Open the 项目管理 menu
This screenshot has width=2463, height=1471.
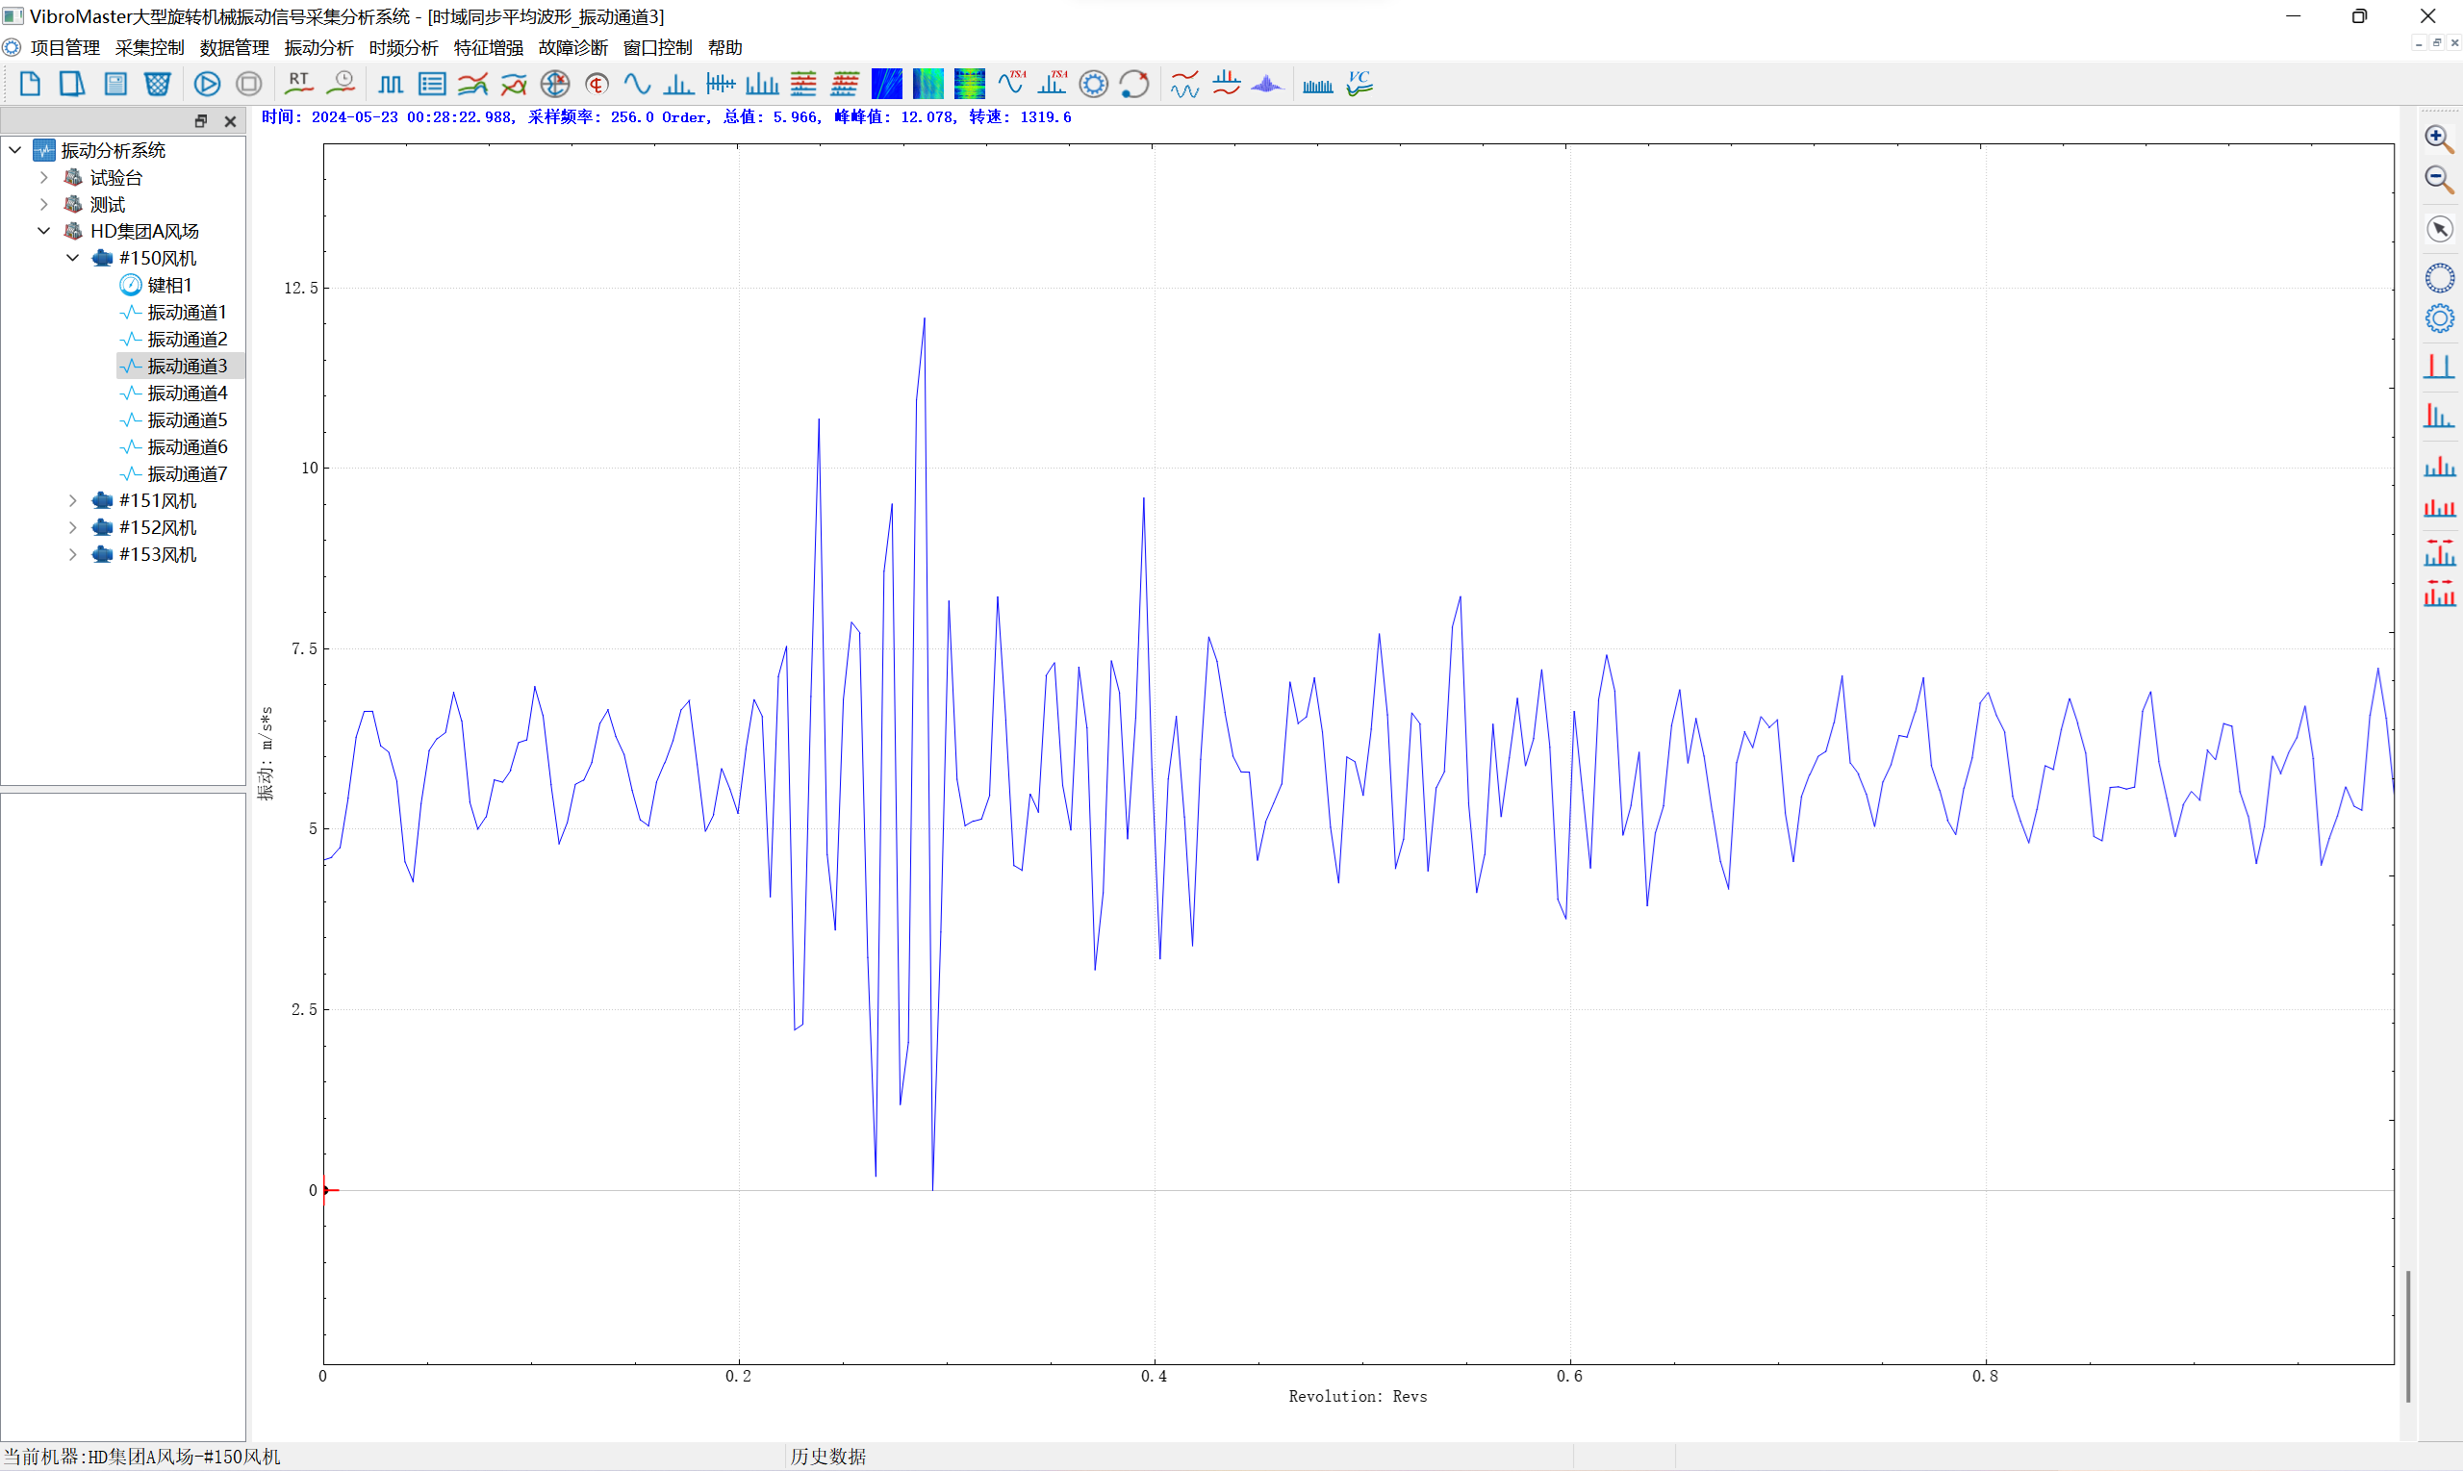(x=65, y=47)
